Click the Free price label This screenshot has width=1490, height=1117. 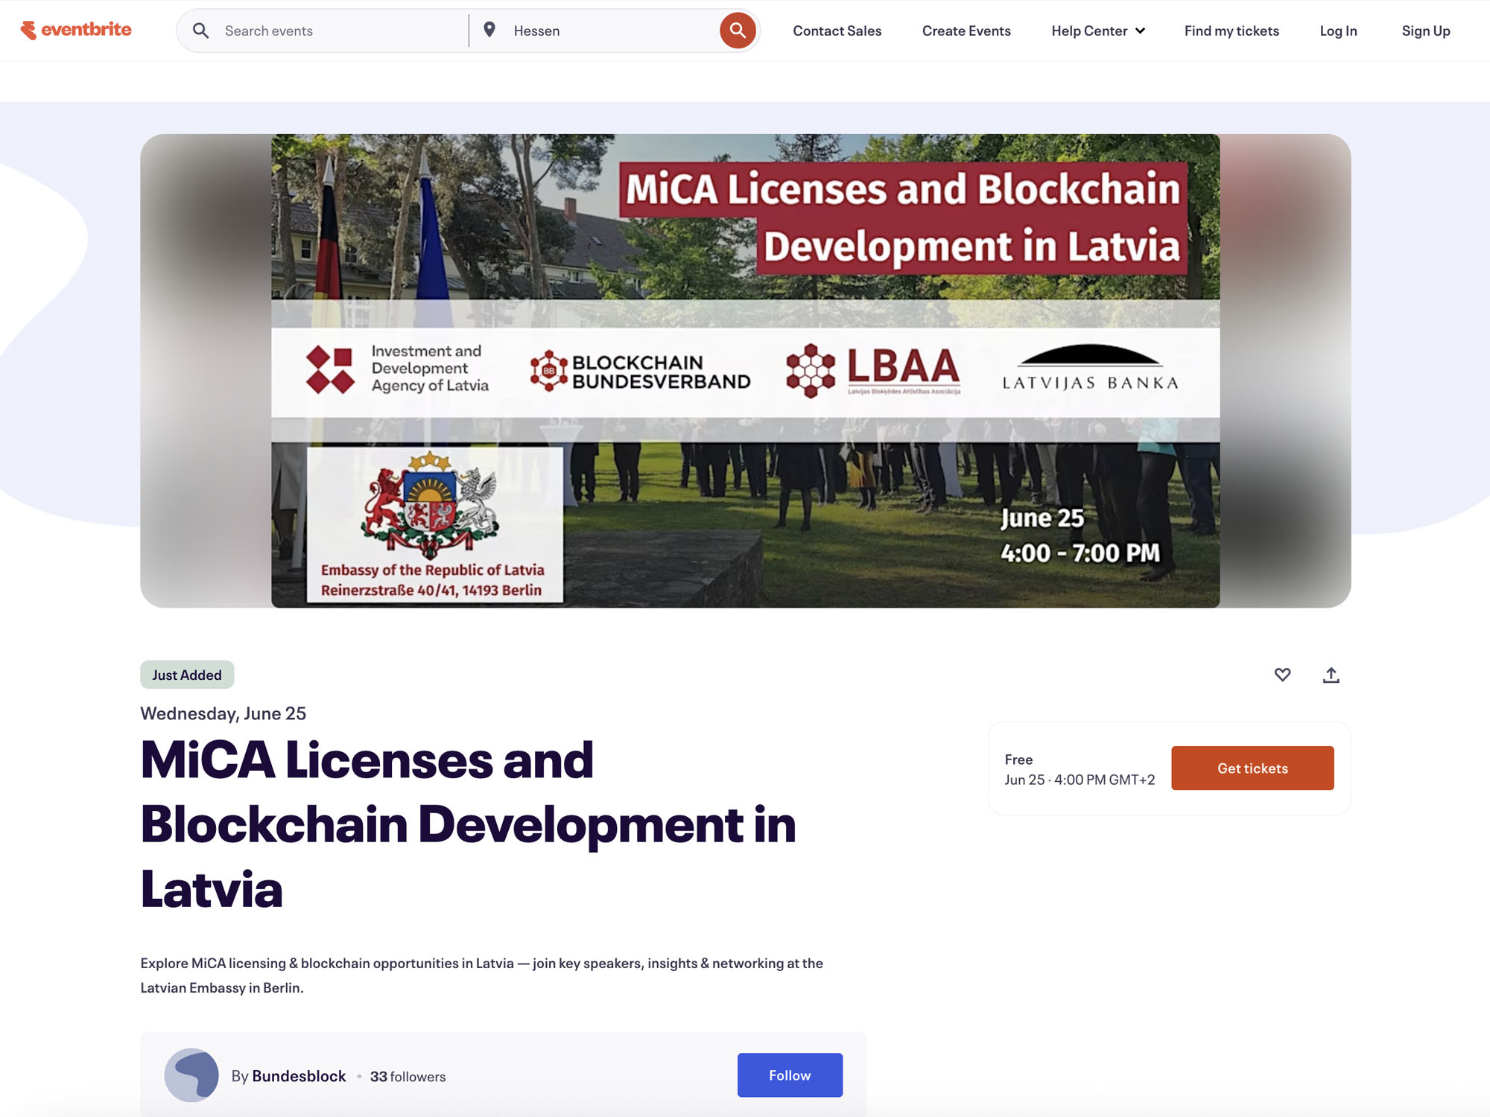[x=1018, y=760]
